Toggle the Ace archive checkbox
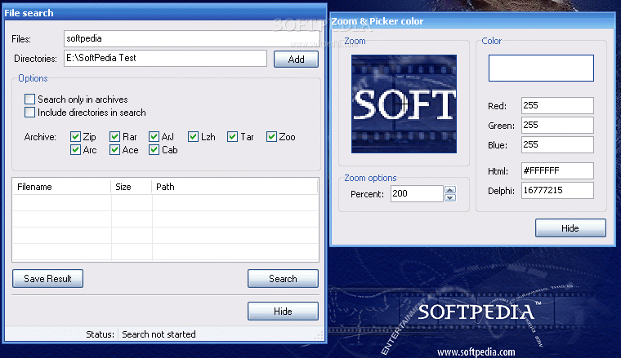 coord(115,150)
